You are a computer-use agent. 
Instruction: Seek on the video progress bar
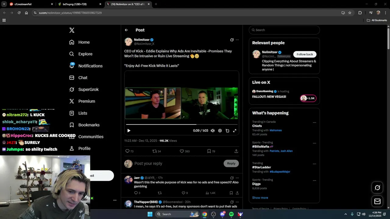182,124
